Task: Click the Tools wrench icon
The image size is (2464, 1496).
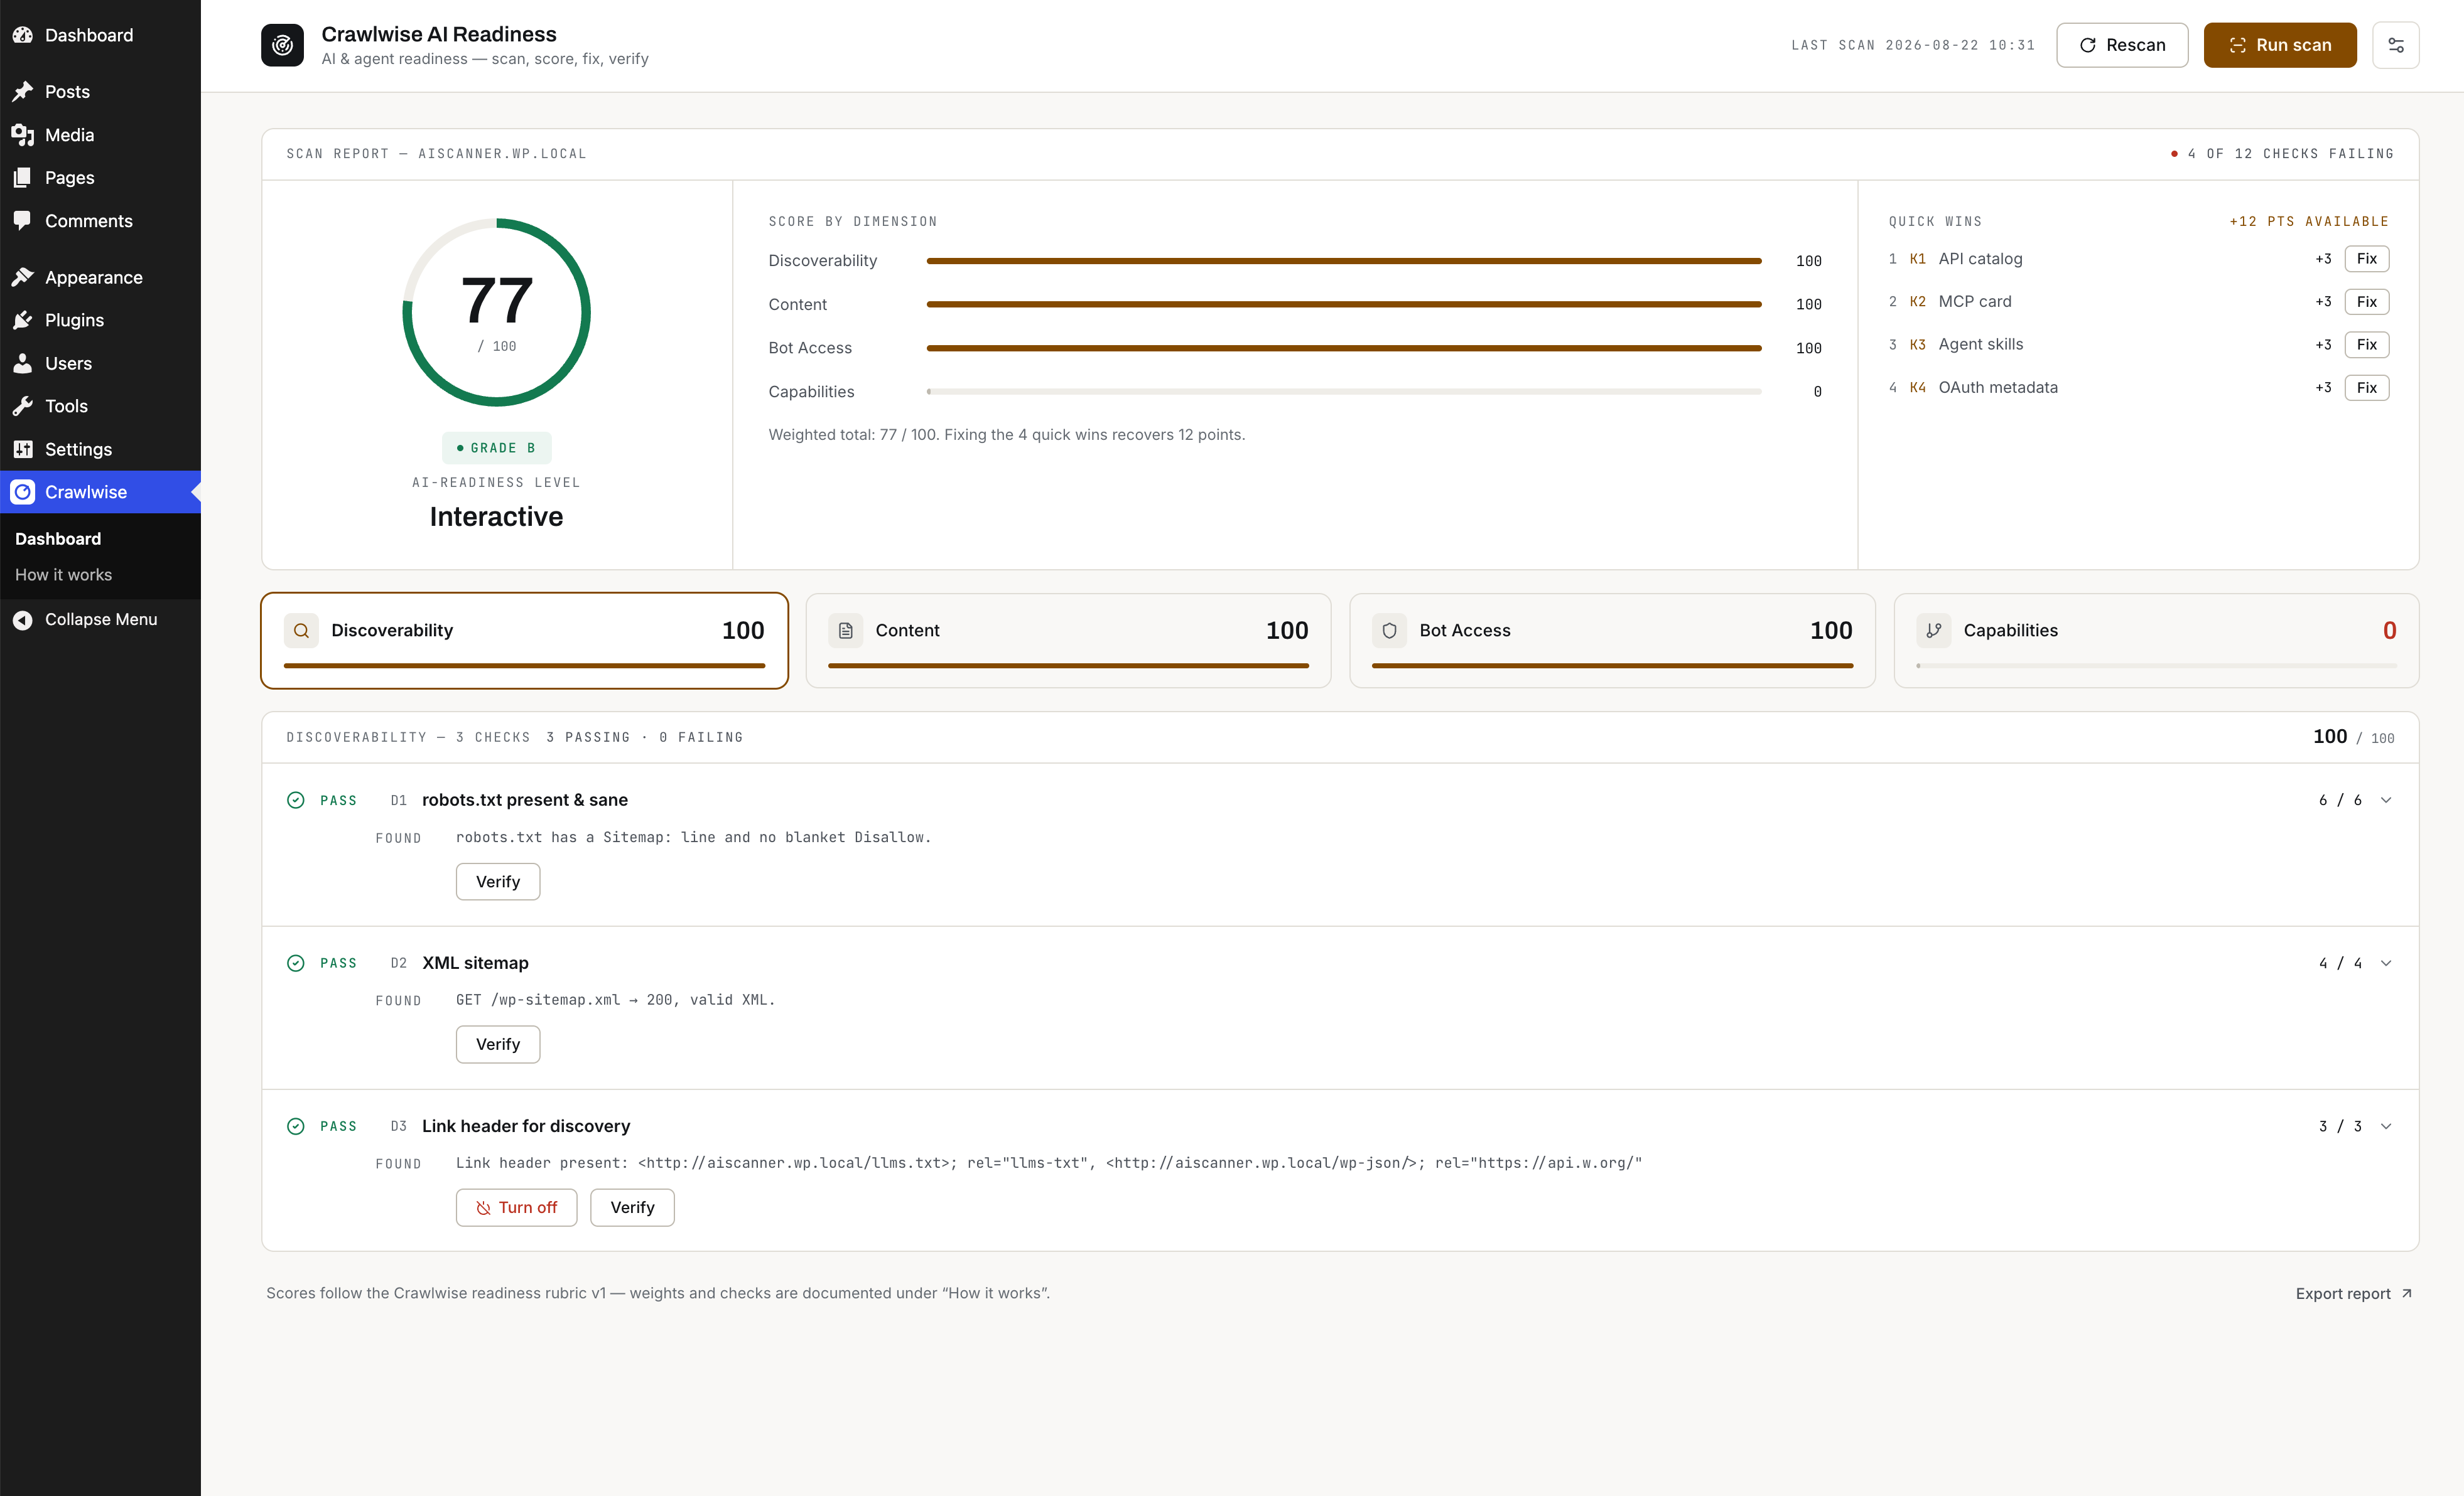Action: 22,406
